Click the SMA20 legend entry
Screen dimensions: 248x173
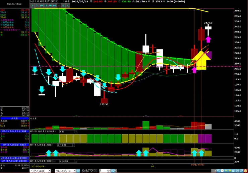tap(14, 15)
